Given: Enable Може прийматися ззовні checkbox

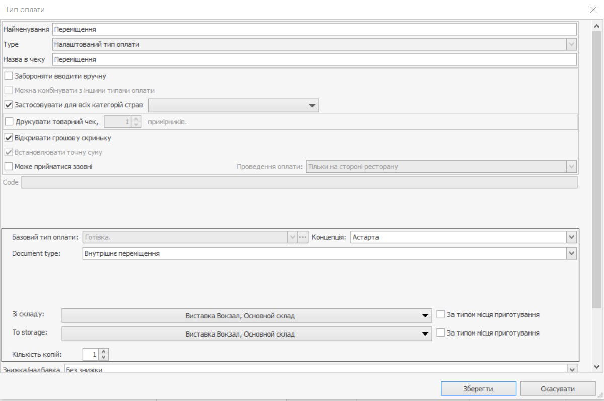Looking at the screenshot, I should (9, 167).
